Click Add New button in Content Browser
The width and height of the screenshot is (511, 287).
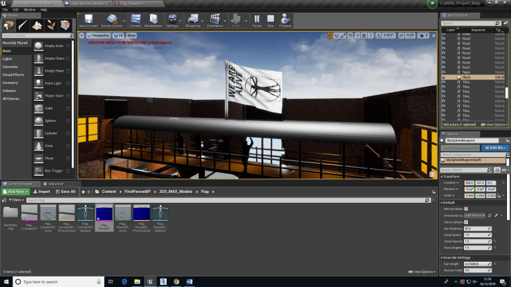(x=16, y=192)
